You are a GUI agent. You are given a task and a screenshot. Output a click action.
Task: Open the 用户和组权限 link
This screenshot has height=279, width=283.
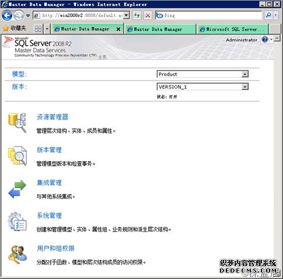point(55,249)
